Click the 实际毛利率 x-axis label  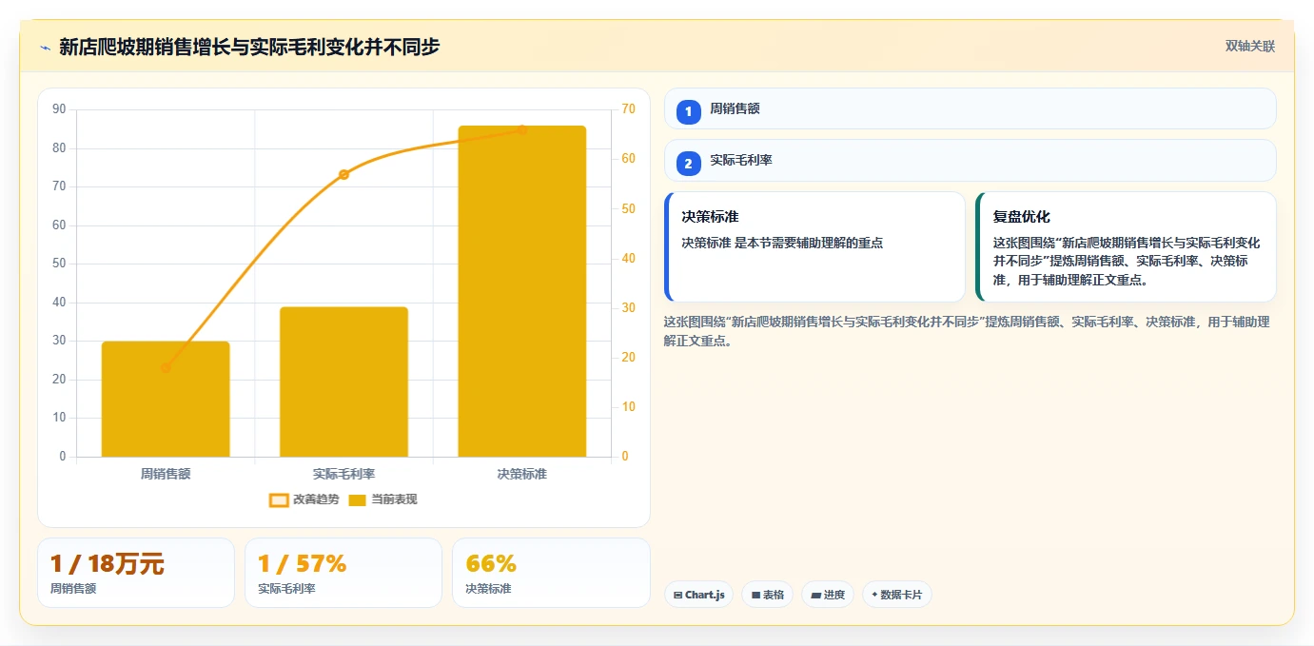343,473
